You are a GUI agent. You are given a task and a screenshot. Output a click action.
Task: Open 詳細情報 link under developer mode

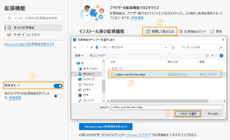(15, 98)
